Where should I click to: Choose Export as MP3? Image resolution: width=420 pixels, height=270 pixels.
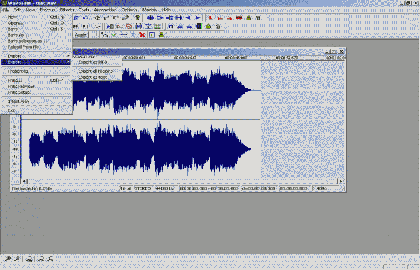pos(92,62)
